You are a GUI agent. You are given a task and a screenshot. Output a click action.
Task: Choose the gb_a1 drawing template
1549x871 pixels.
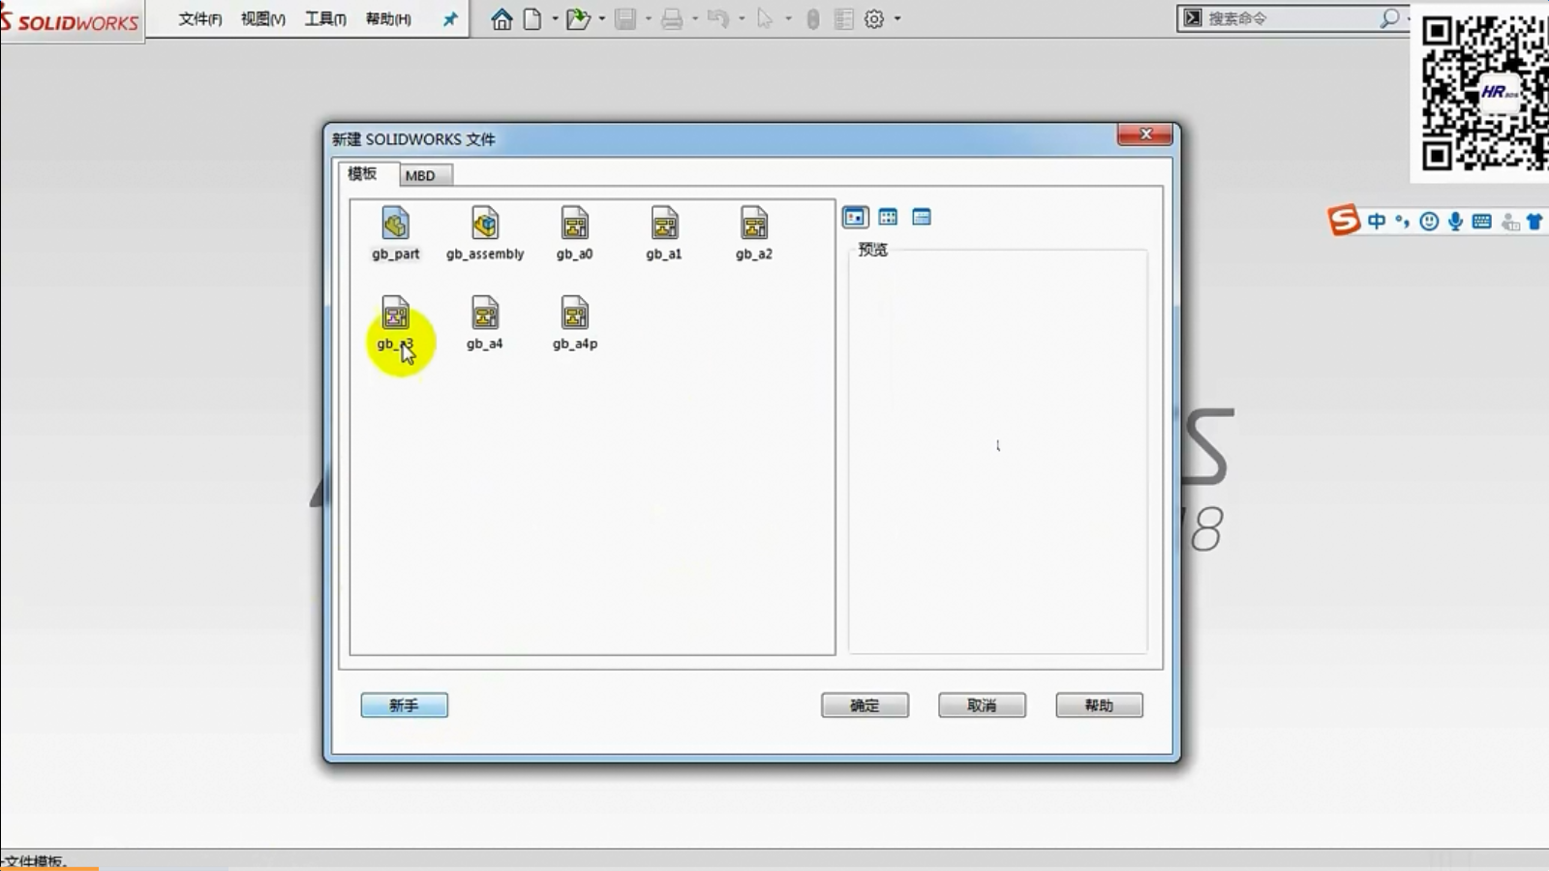[664, 225]
